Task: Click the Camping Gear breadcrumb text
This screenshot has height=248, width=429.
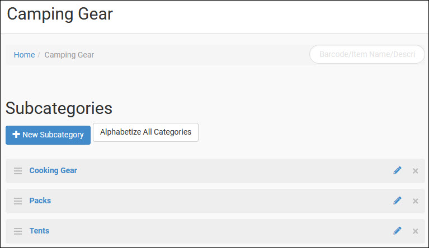Action: tap(69, 55)
